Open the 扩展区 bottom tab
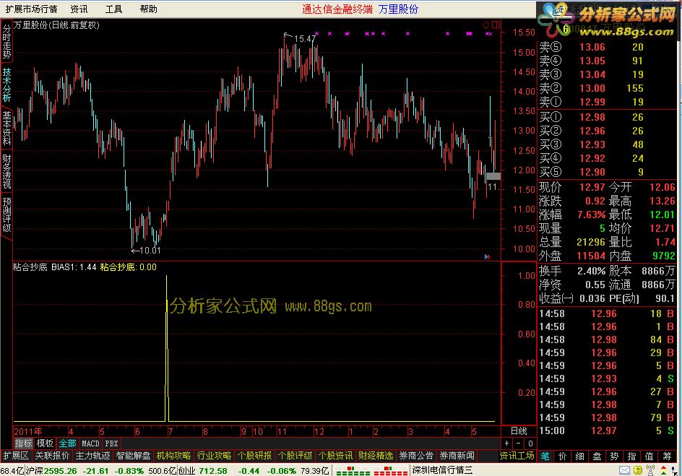This screenshot has height=476, width=682. point(16,456)
